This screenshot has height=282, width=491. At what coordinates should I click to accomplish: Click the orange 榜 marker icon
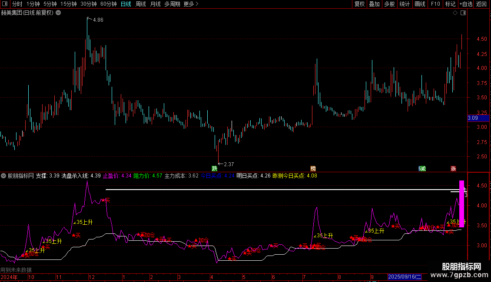[x=313, y=168]
